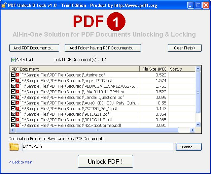Click the vertical scrollbar up arrow
211x174 pixels.
(x=198, y=69)
